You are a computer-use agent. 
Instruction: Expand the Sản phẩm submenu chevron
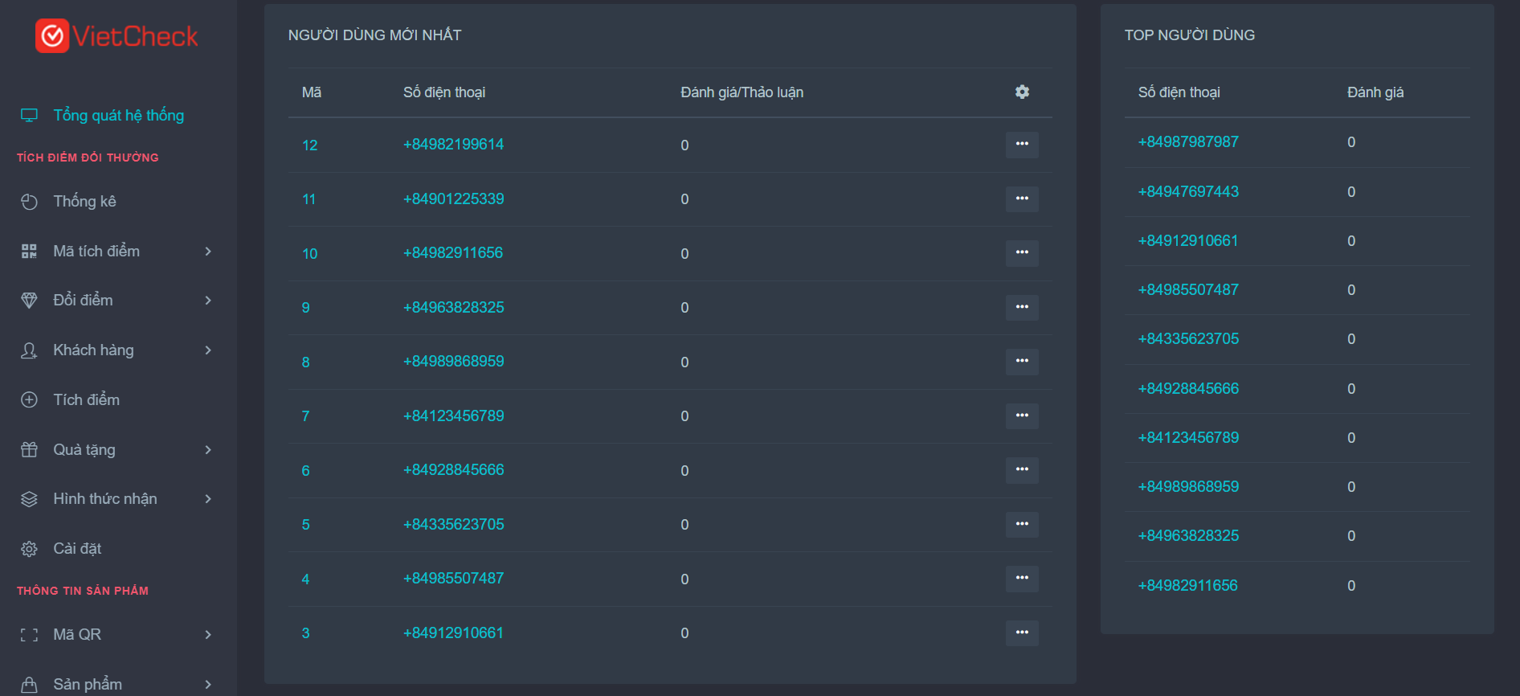click(x=208, y=685)
